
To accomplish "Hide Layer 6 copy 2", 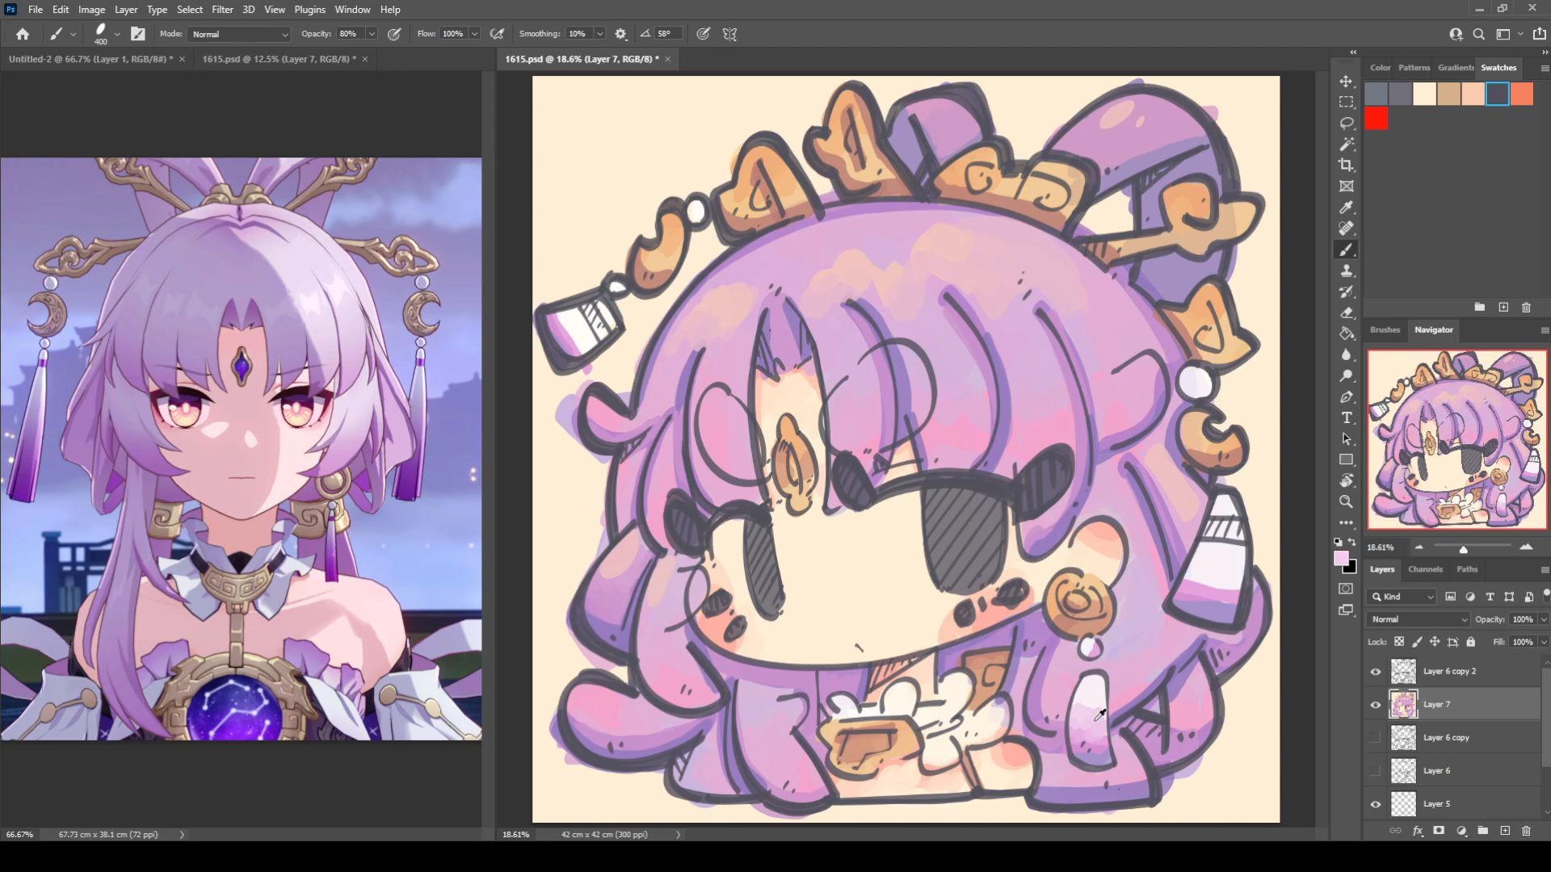I will tap(1376, 671).
